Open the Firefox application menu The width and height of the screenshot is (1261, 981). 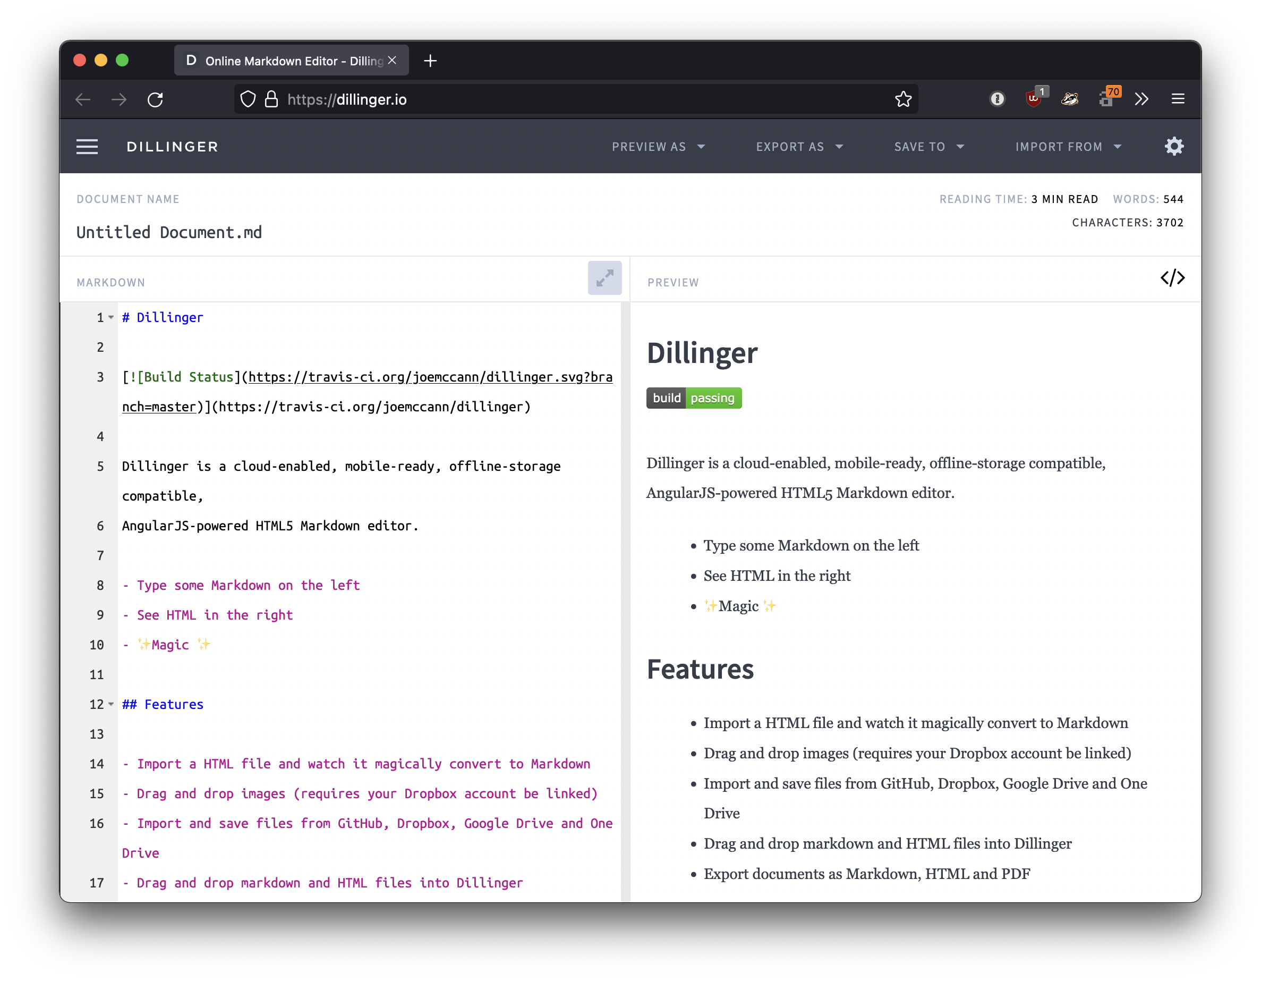(x=1178, y=99)
